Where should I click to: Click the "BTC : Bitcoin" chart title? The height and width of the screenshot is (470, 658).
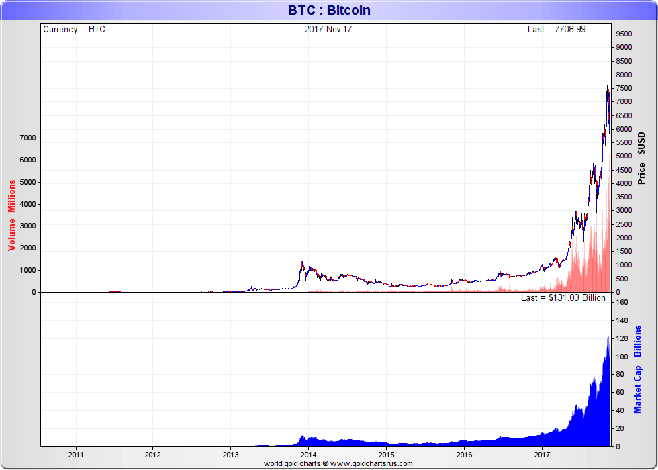[329, 10]
